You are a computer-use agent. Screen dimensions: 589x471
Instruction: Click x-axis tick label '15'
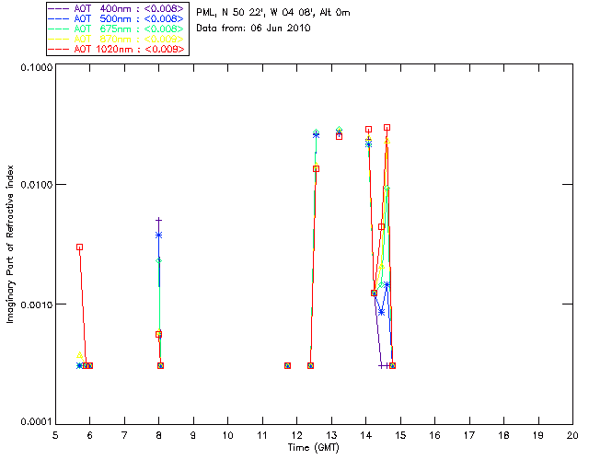400,435
